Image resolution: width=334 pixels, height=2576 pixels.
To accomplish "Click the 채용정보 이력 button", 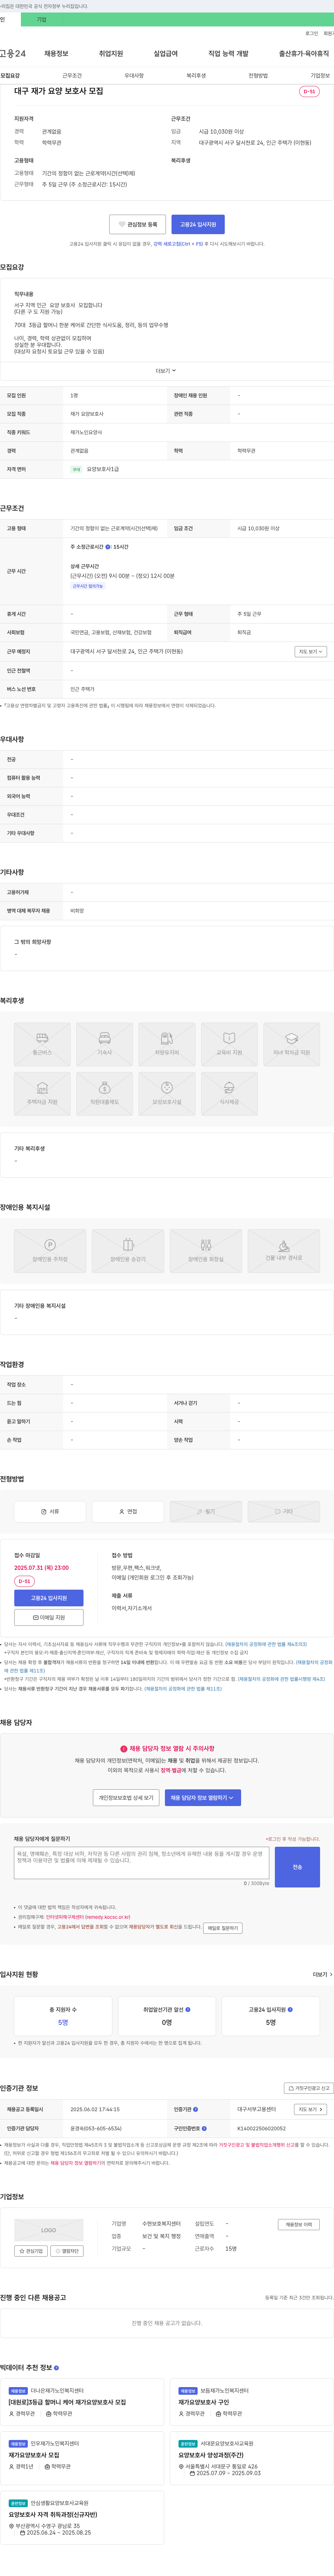I will tap(299, 2225).
